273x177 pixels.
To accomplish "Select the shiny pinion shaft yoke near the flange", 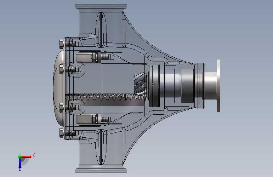I will click(210, 86).
